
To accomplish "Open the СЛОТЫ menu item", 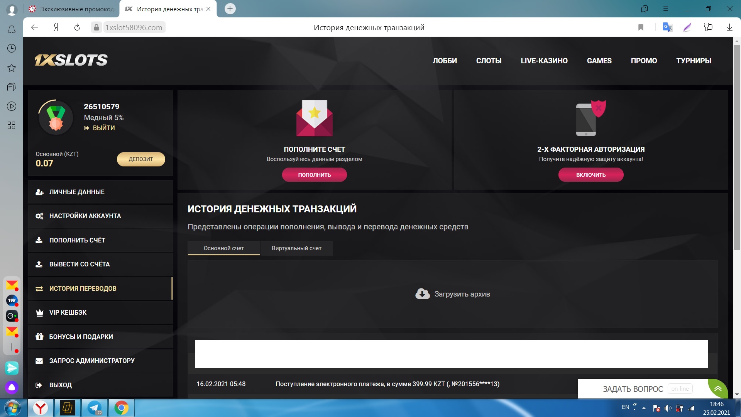I will 489,61.
